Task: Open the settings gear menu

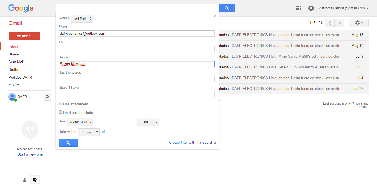Action: (359, 23)
